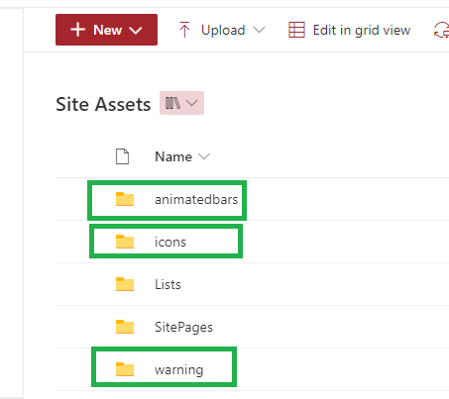Expand the New button chevron
449x399 pixels.
pos(136,31)
